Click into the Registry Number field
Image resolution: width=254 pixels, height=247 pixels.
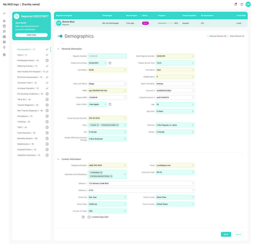[107, 56]
